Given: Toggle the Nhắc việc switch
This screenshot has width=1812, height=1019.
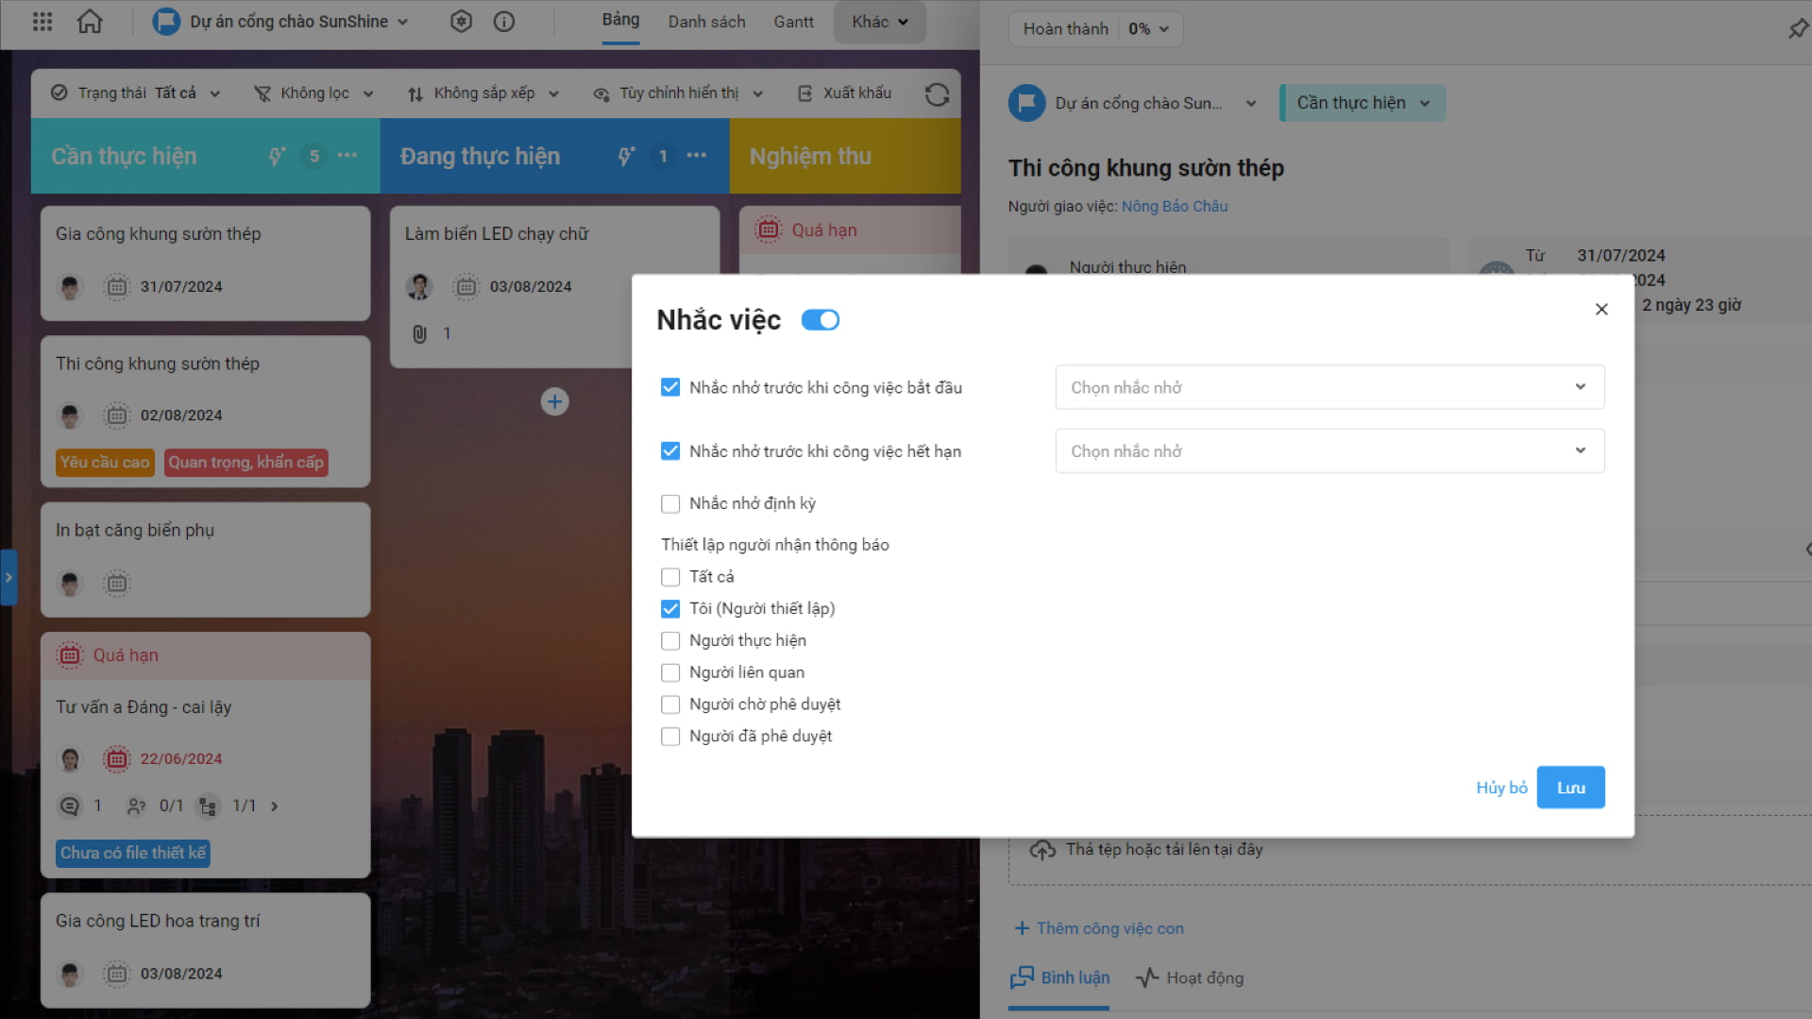Looking at the screenshot, I should (x=820, y=320).
